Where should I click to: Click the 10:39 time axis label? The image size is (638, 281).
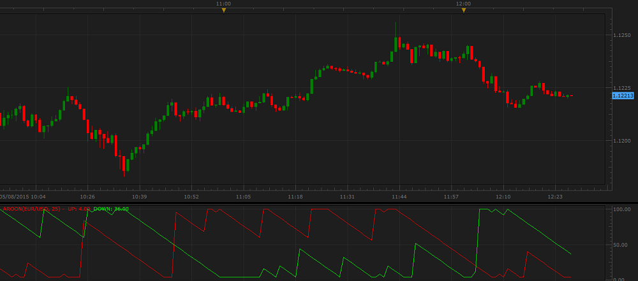pyautogui.click(x=140, y=197)
